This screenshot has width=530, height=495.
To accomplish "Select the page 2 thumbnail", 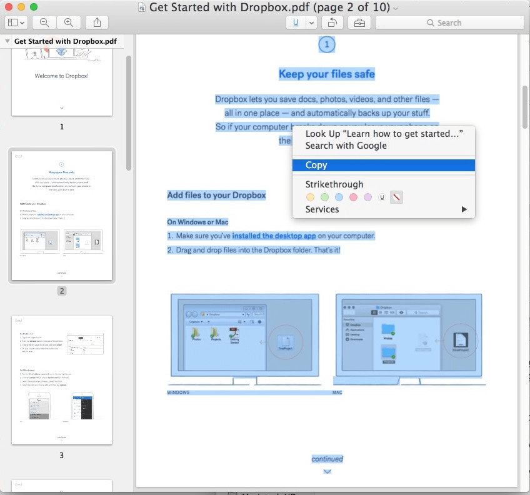I will coord(62,216).
